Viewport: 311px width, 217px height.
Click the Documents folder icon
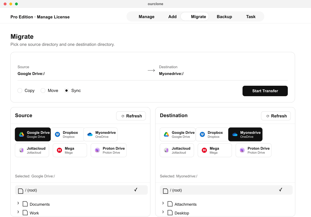click(25, 204)
